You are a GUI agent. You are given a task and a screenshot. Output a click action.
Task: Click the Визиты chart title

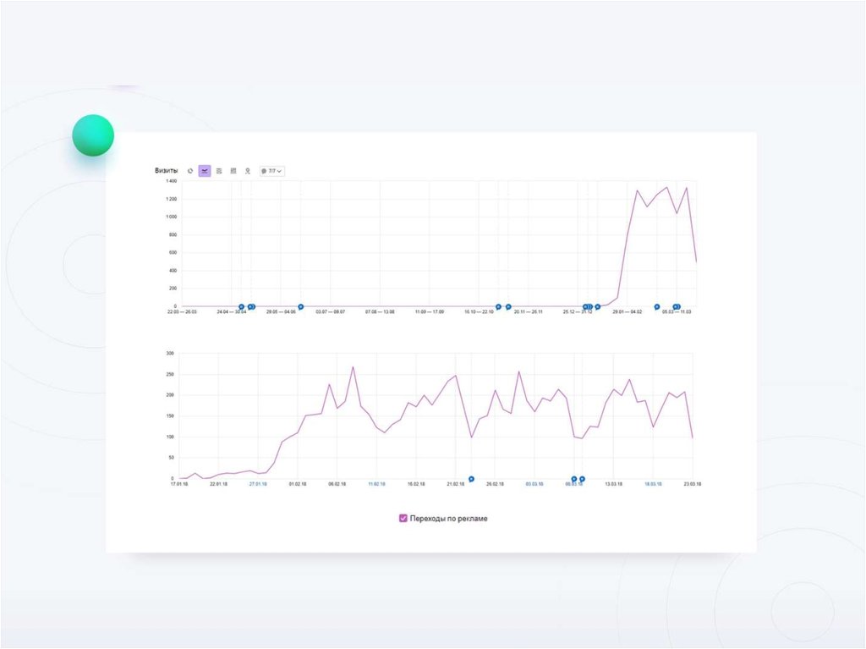(167, 171)
